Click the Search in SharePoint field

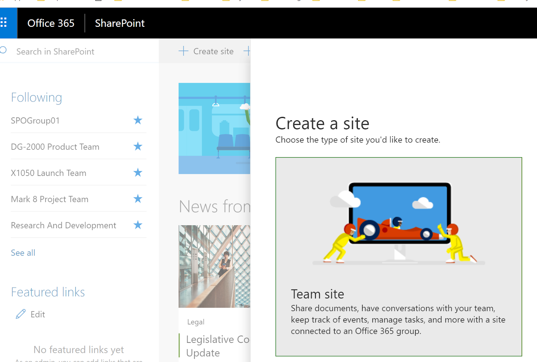pyautogui.click(x=55, y=51)
